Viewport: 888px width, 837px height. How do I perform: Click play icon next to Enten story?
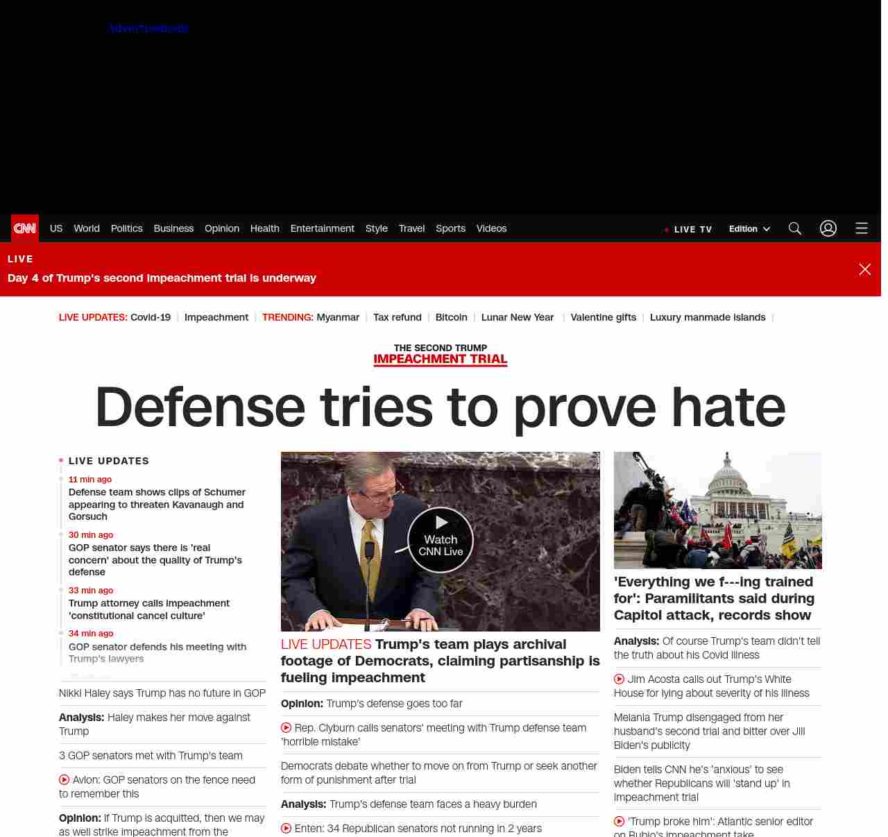[286, 829]
